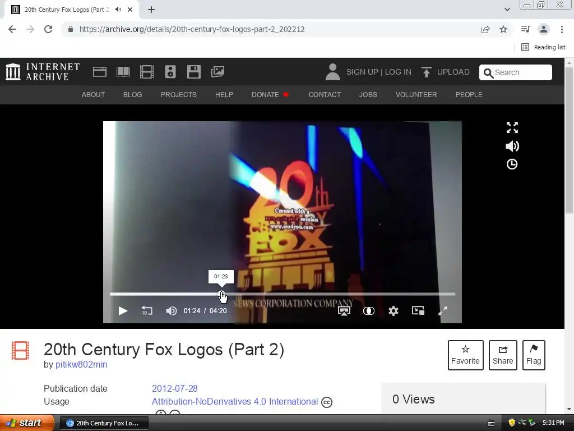Screen dimensions: 574x431
Task: Open the BLOG menu item
Action: click(x=132, y=94)
